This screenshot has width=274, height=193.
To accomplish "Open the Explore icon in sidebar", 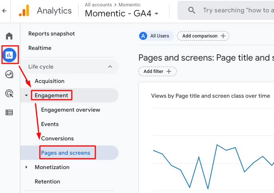I will click(9, 74).
